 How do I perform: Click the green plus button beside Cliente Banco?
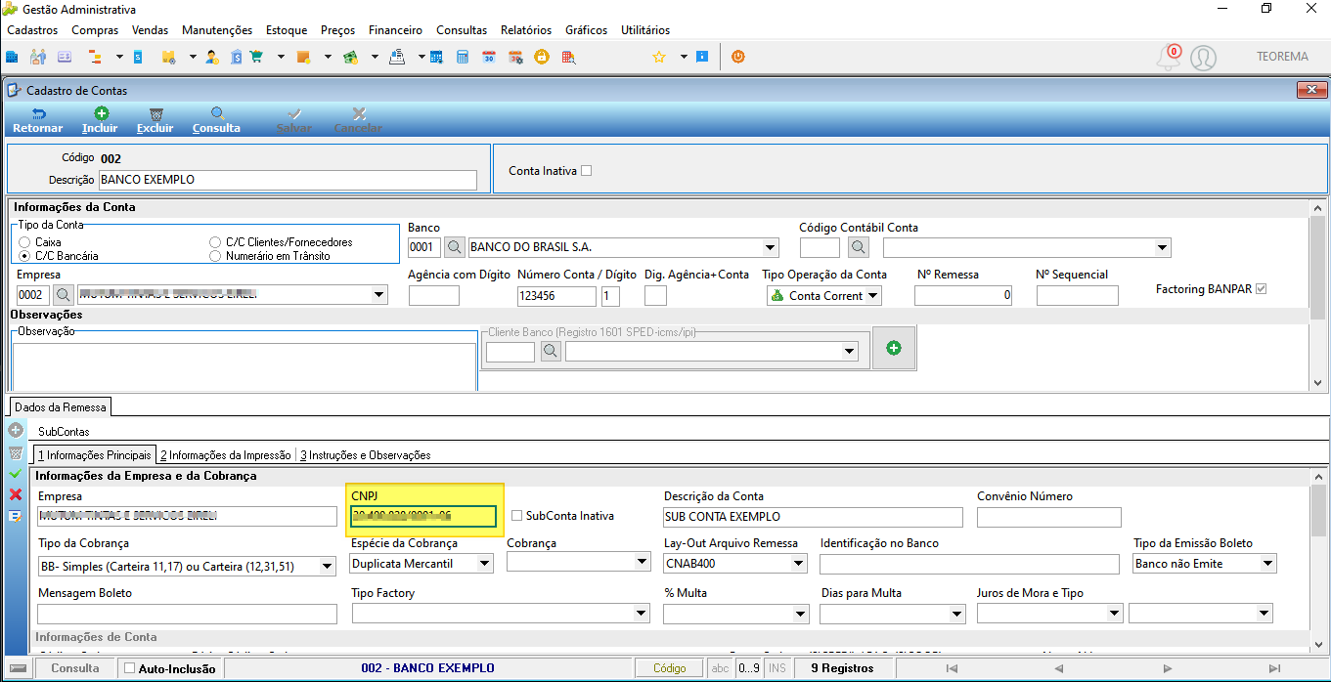click(894, 348)
